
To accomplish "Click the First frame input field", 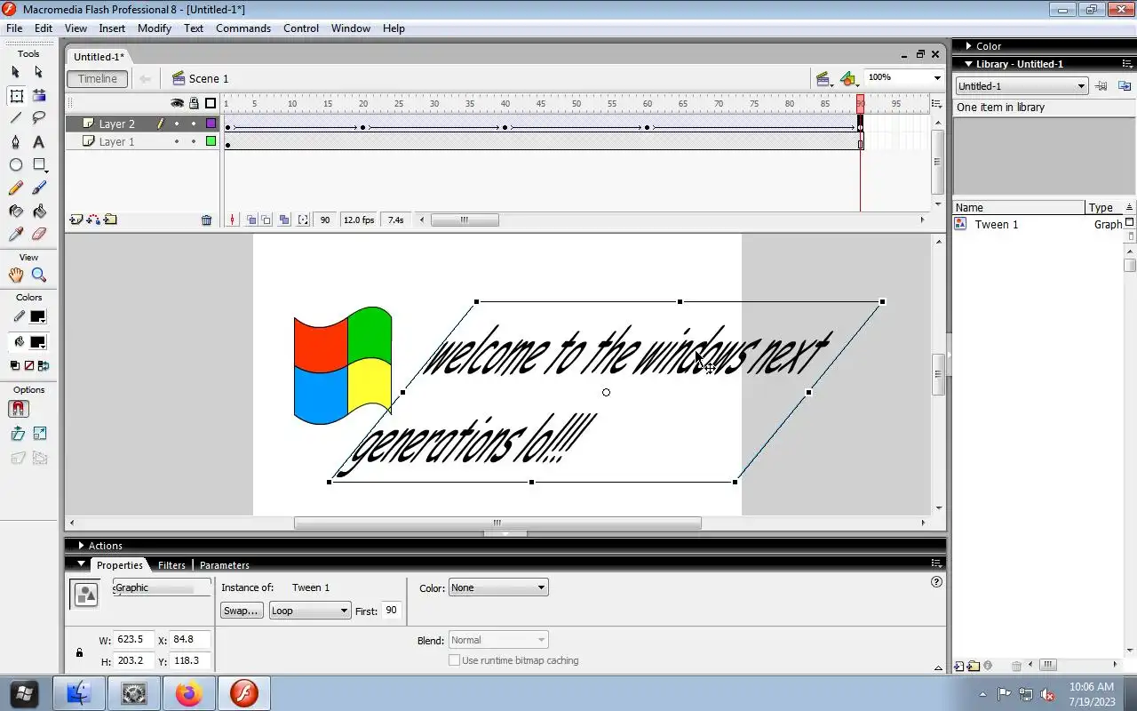I will tap(392, 611).
